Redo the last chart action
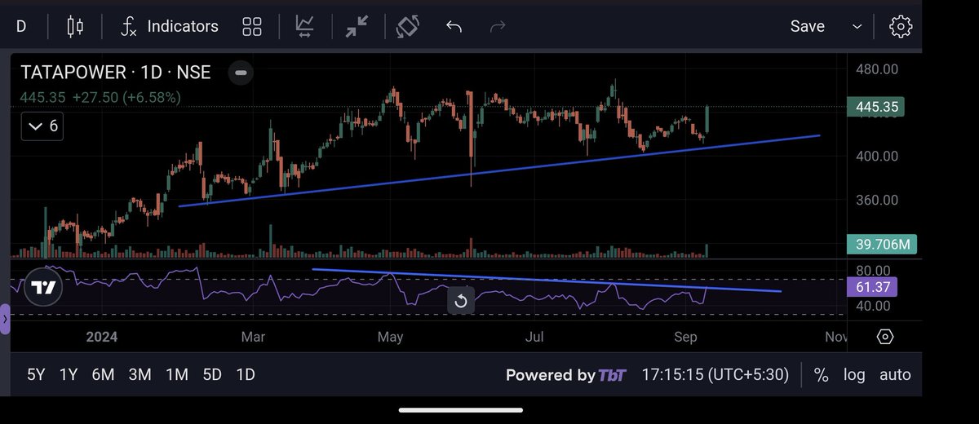The image size is (979, 424). tap(497, 27)
